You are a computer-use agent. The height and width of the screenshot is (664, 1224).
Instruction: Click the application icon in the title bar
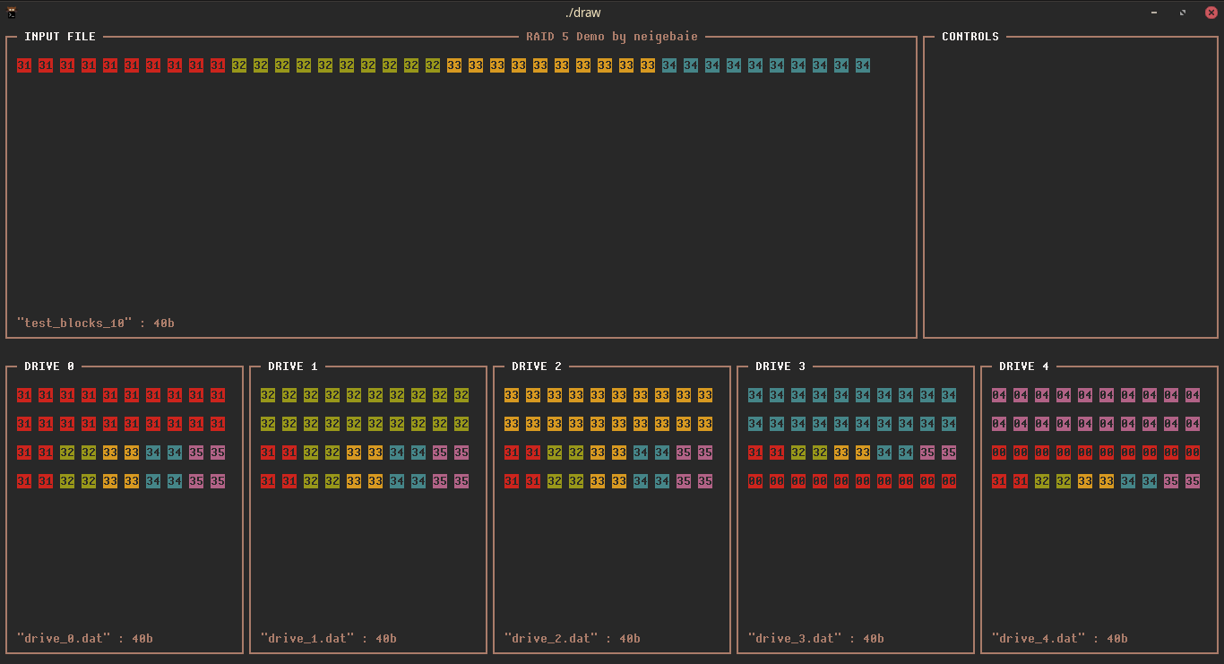11,12
